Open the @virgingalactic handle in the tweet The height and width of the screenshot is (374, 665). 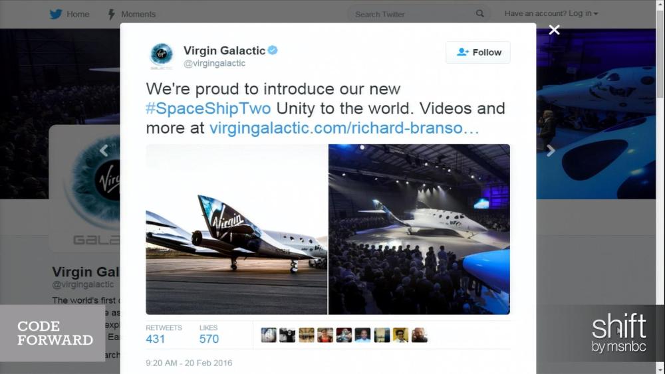[x=214, y=64]
